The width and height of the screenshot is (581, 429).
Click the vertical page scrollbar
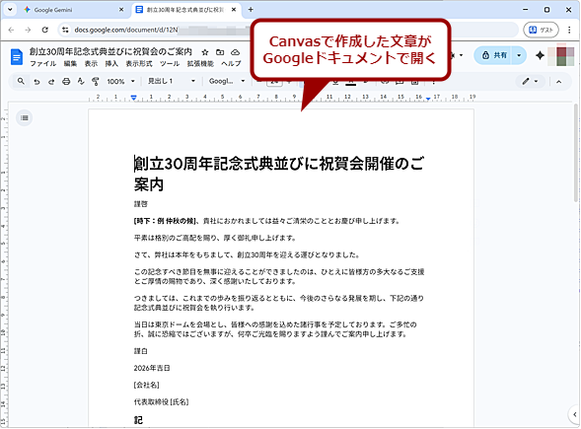tap(576, 154)
